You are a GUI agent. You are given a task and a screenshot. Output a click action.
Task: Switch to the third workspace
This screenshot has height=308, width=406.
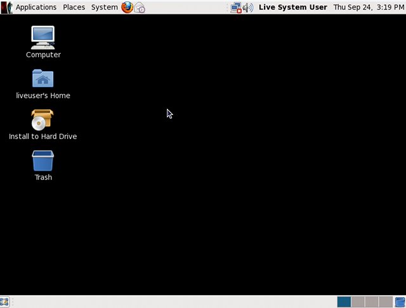point(372,302)
